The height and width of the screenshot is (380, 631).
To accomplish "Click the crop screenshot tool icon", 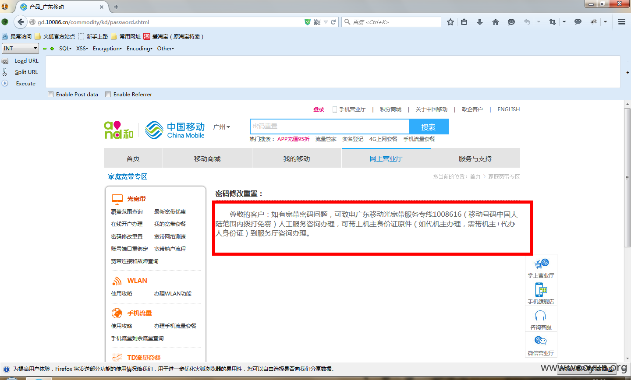I will 553,22.
